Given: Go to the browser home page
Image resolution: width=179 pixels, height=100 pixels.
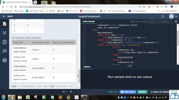Looking at the screenshot, I should [x=15, y=7].
